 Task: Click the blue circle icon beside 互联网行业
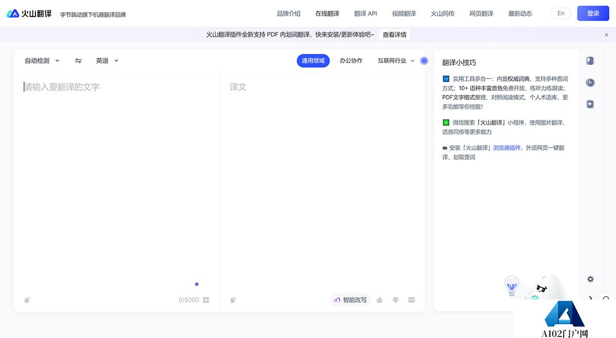(424, 61)
